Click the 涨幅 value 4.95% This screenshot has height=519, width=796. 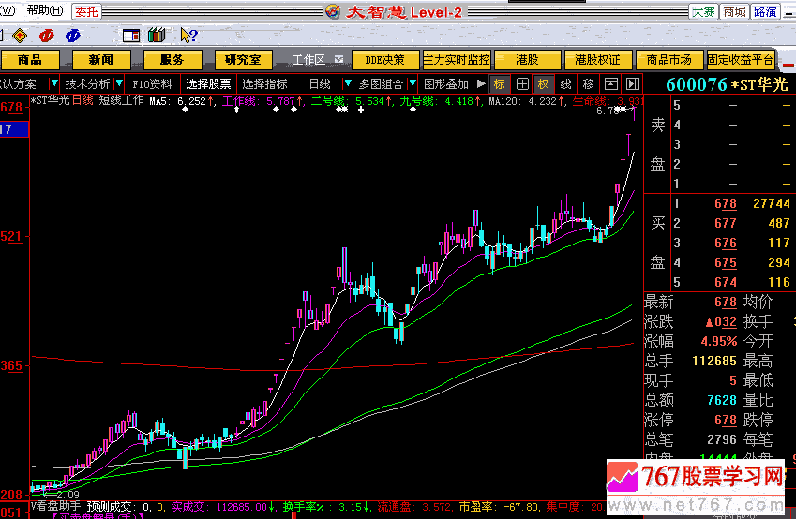click(719, 341)
